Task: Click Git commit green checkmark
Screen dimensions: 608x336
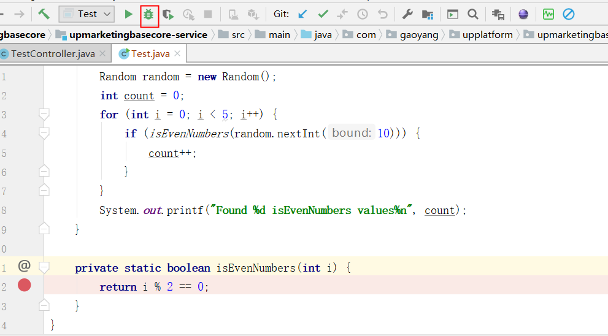Action: [323, 14]
